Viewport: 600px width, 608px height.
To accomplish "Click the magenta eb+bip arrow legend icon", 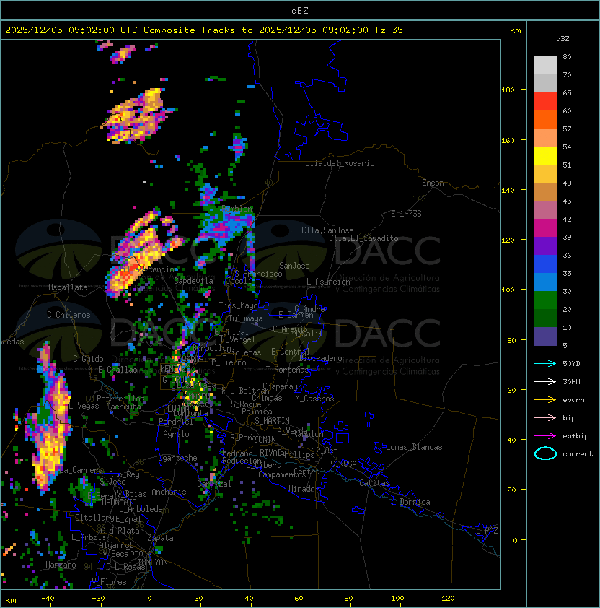I will (545, 436).
